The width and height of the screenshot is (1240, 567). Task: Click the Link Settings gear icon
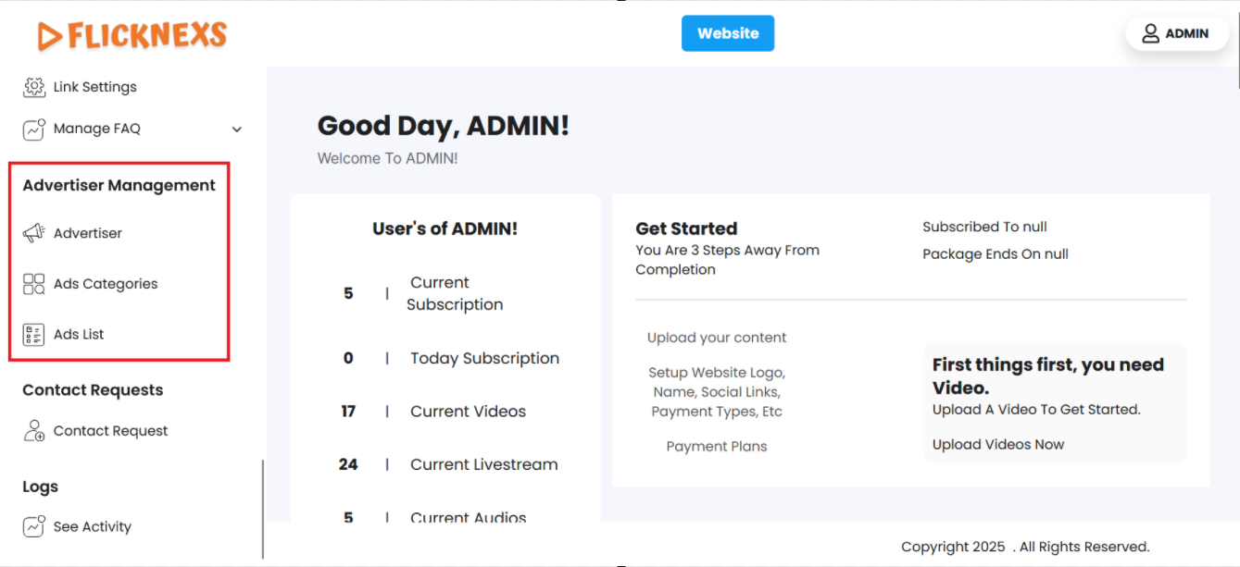point(34,87)
